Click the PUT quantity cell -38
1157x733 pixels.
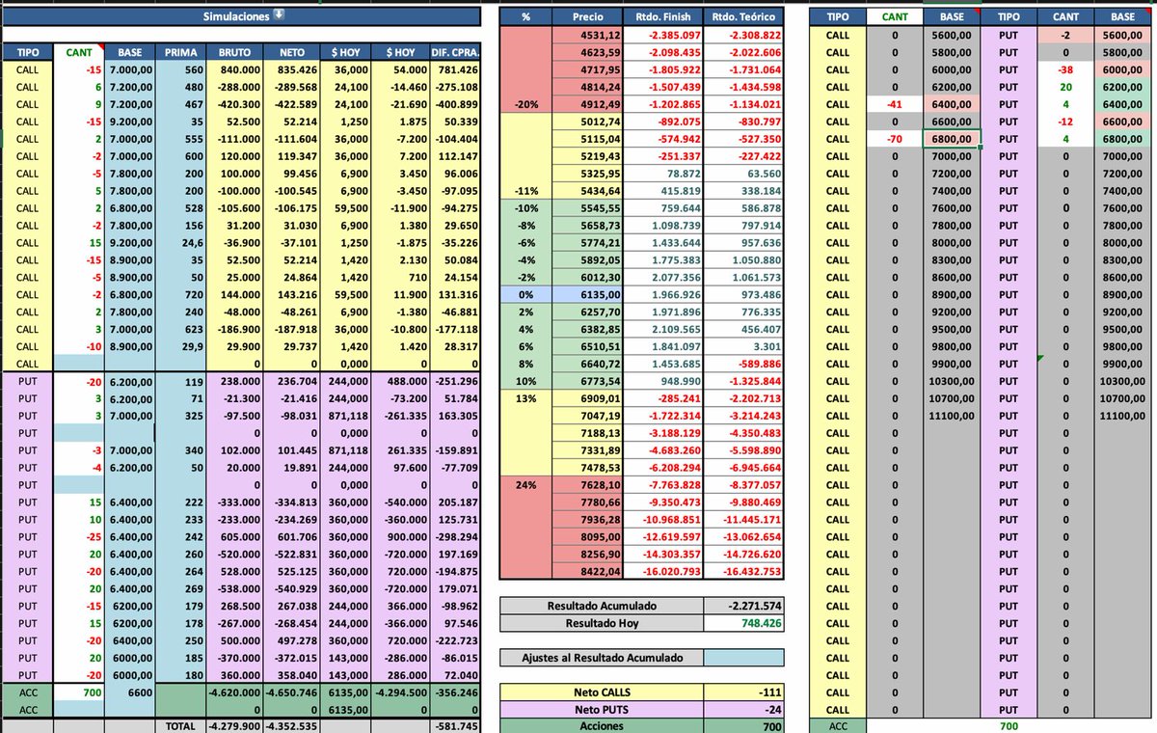click(x=1065, y=69)
